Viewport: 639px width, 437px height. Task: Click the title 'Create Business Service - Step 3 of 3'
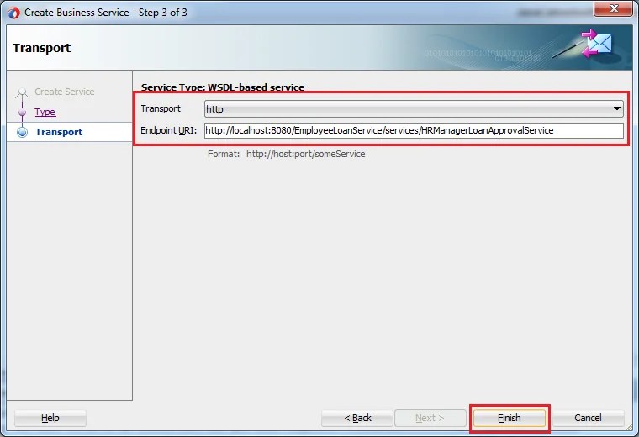(x=106, y=13)
